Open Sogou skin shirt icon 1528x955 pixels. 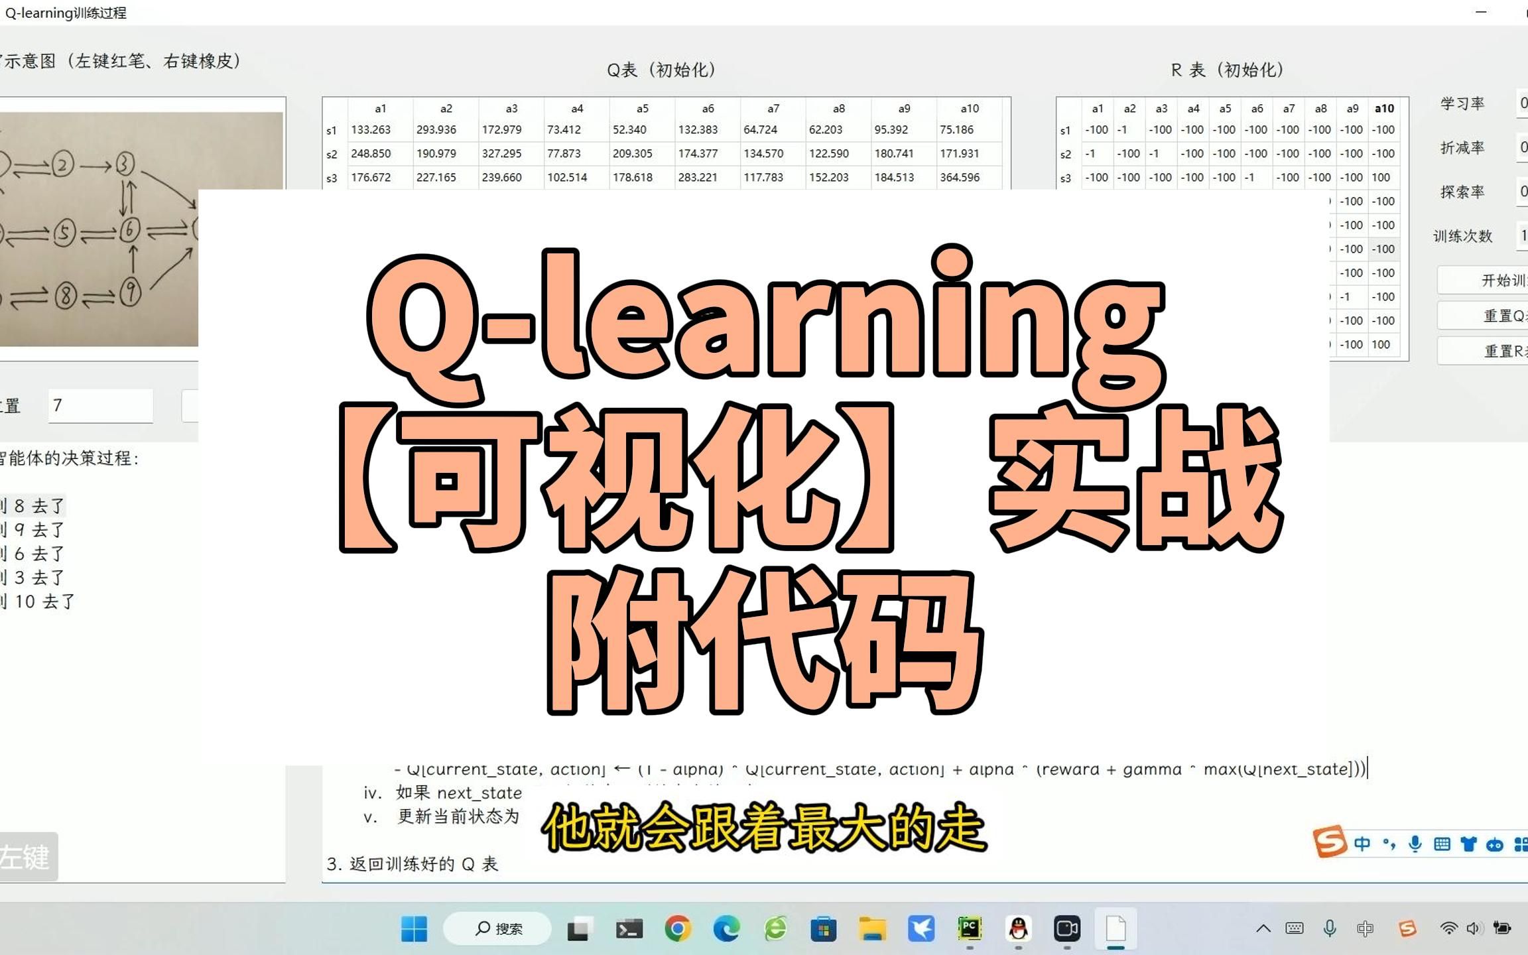tap(1468, 844)
